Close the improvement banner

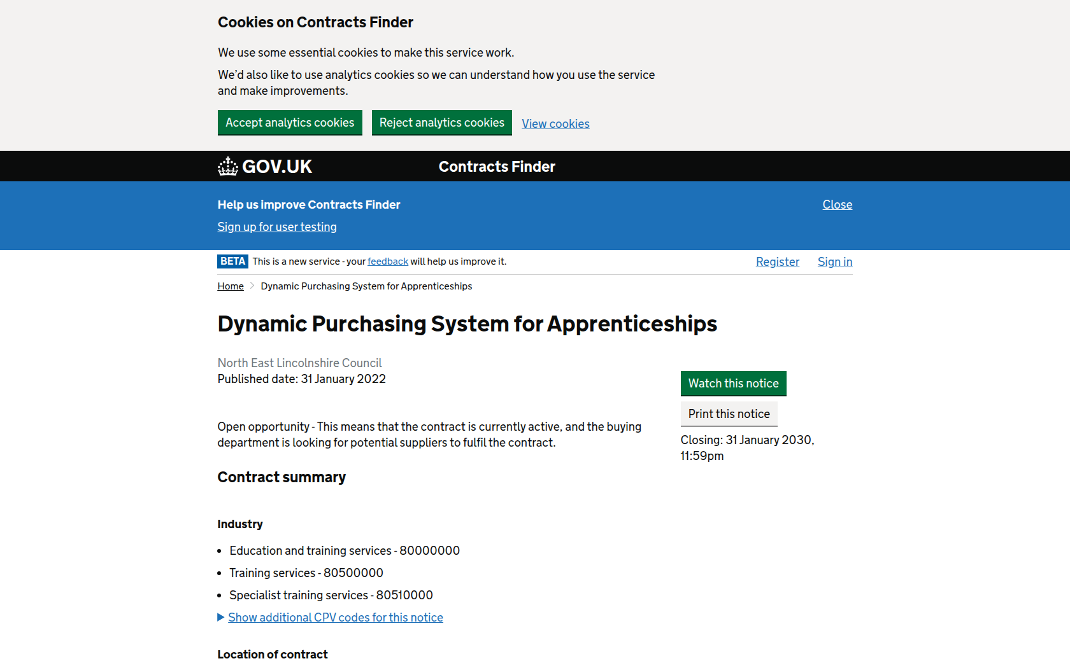[x=837, y=205]
